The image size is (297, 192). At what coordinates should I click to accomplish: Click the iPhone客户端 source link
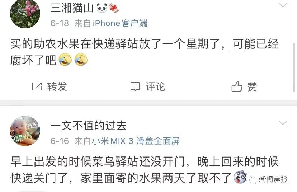[120, 23]
